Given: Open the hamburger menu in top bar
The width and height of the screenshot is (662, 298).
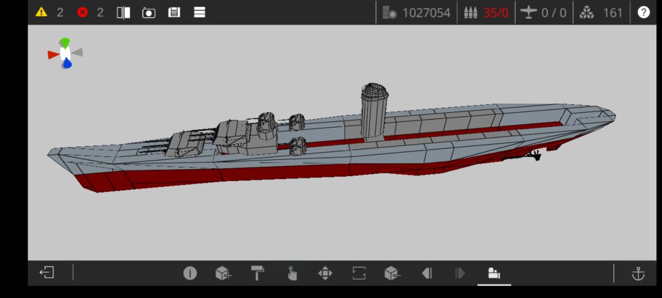Looking at the screenshot, I should click(x=199, y=12).
